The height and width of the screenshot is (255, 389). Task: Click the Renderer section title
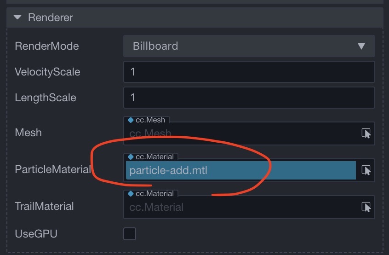(51, 17)
